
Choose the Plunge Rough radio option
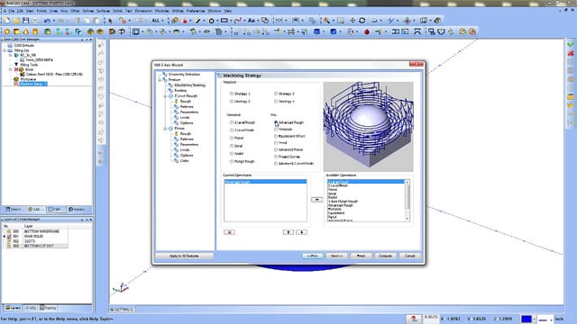tap(232, 162)
